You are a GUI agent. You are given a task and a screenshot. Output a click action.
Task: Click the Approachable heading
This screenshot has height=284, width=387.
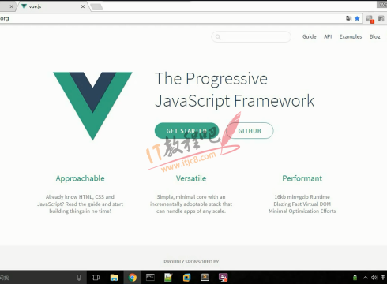(80, 178)
